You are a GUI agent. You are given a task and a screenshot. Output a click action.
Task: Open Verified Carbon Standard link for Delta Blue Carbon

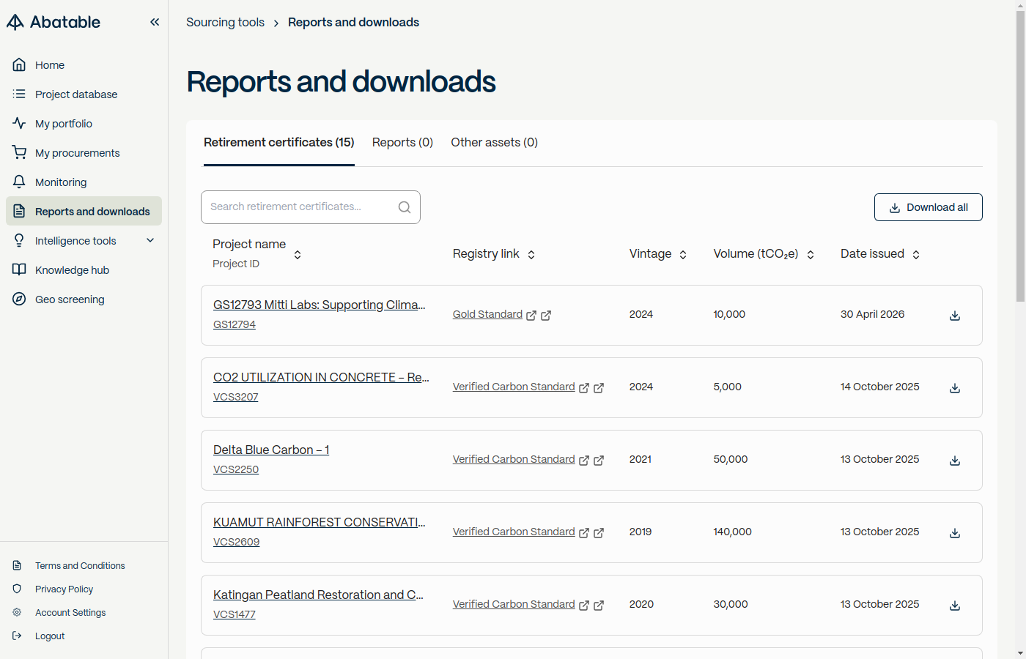tap(514, 459)
